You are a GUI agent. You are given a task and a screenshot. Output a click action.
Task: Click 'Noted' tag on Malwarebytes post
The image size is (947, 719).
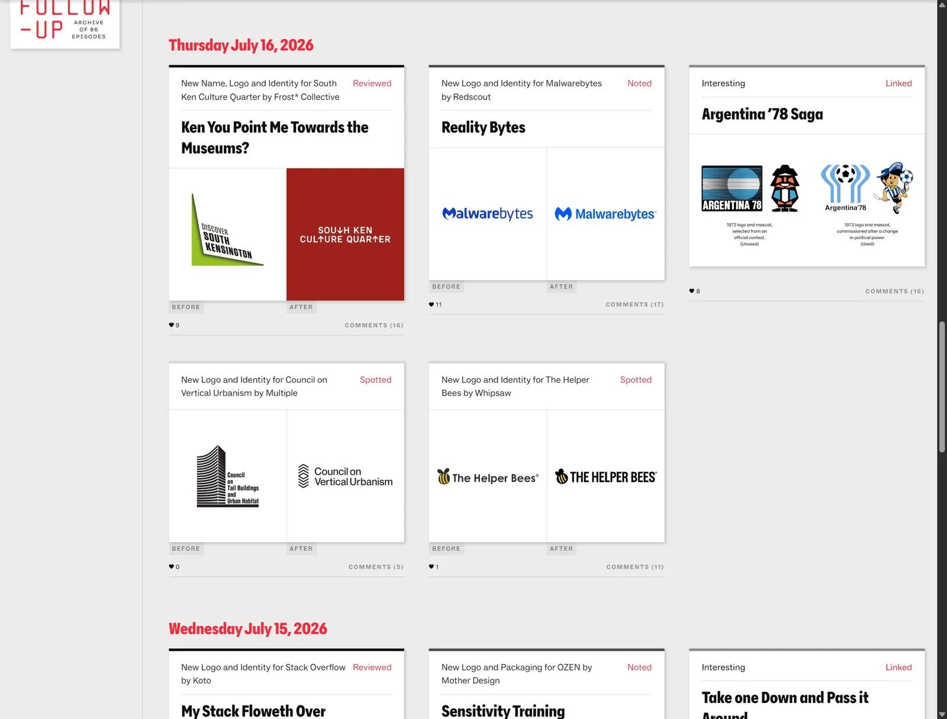click(x=639, y=83)
